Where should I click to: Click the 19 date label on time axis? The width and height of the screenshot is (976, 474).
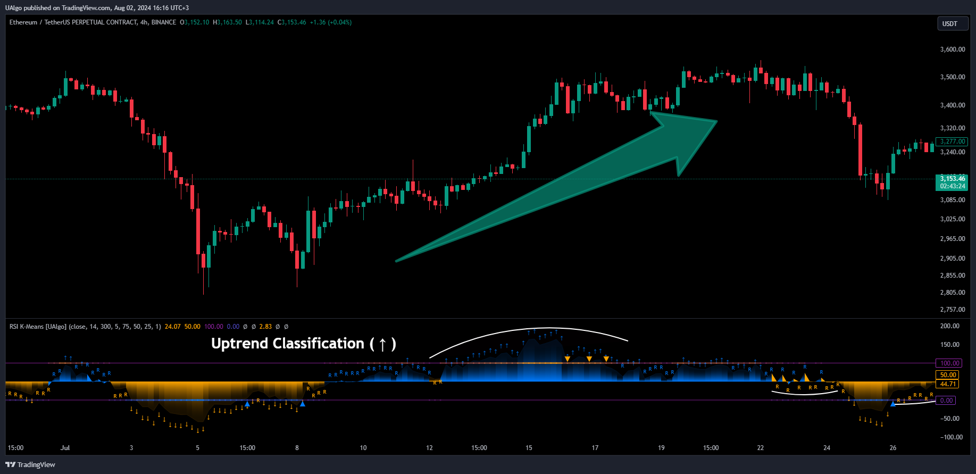click(661, 448)
